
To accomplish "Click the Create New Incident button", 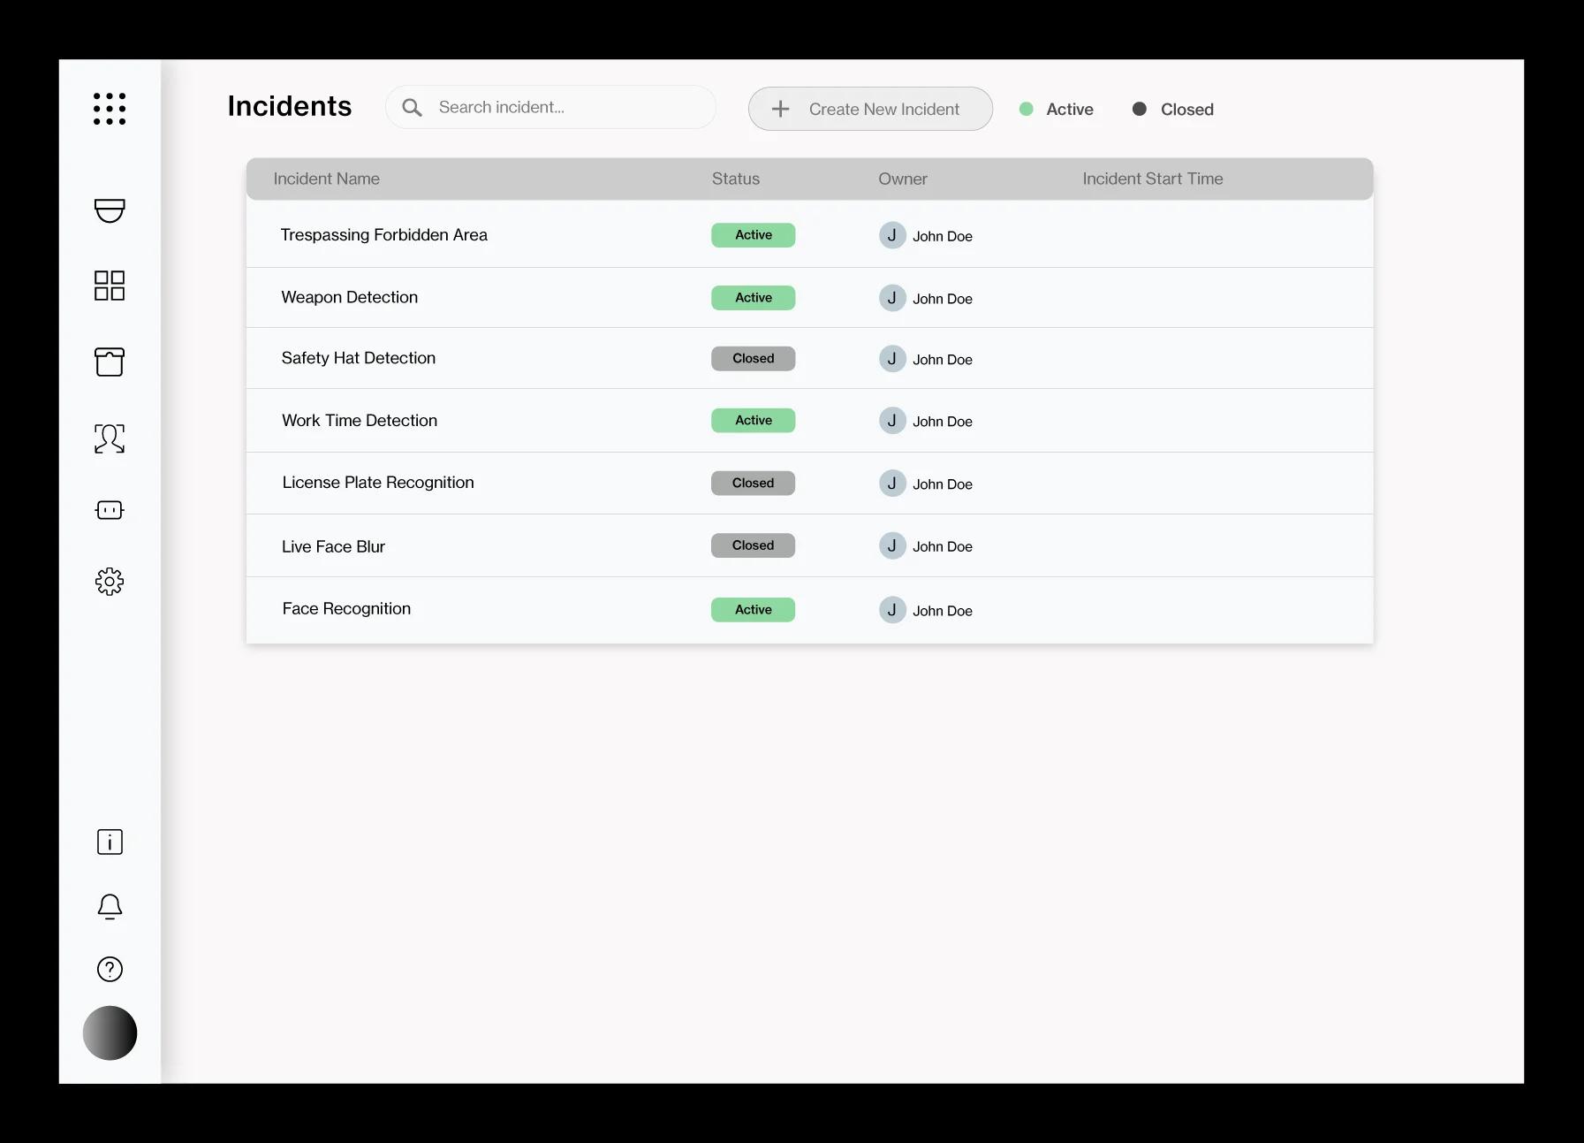I will click(x=870, y=109).
